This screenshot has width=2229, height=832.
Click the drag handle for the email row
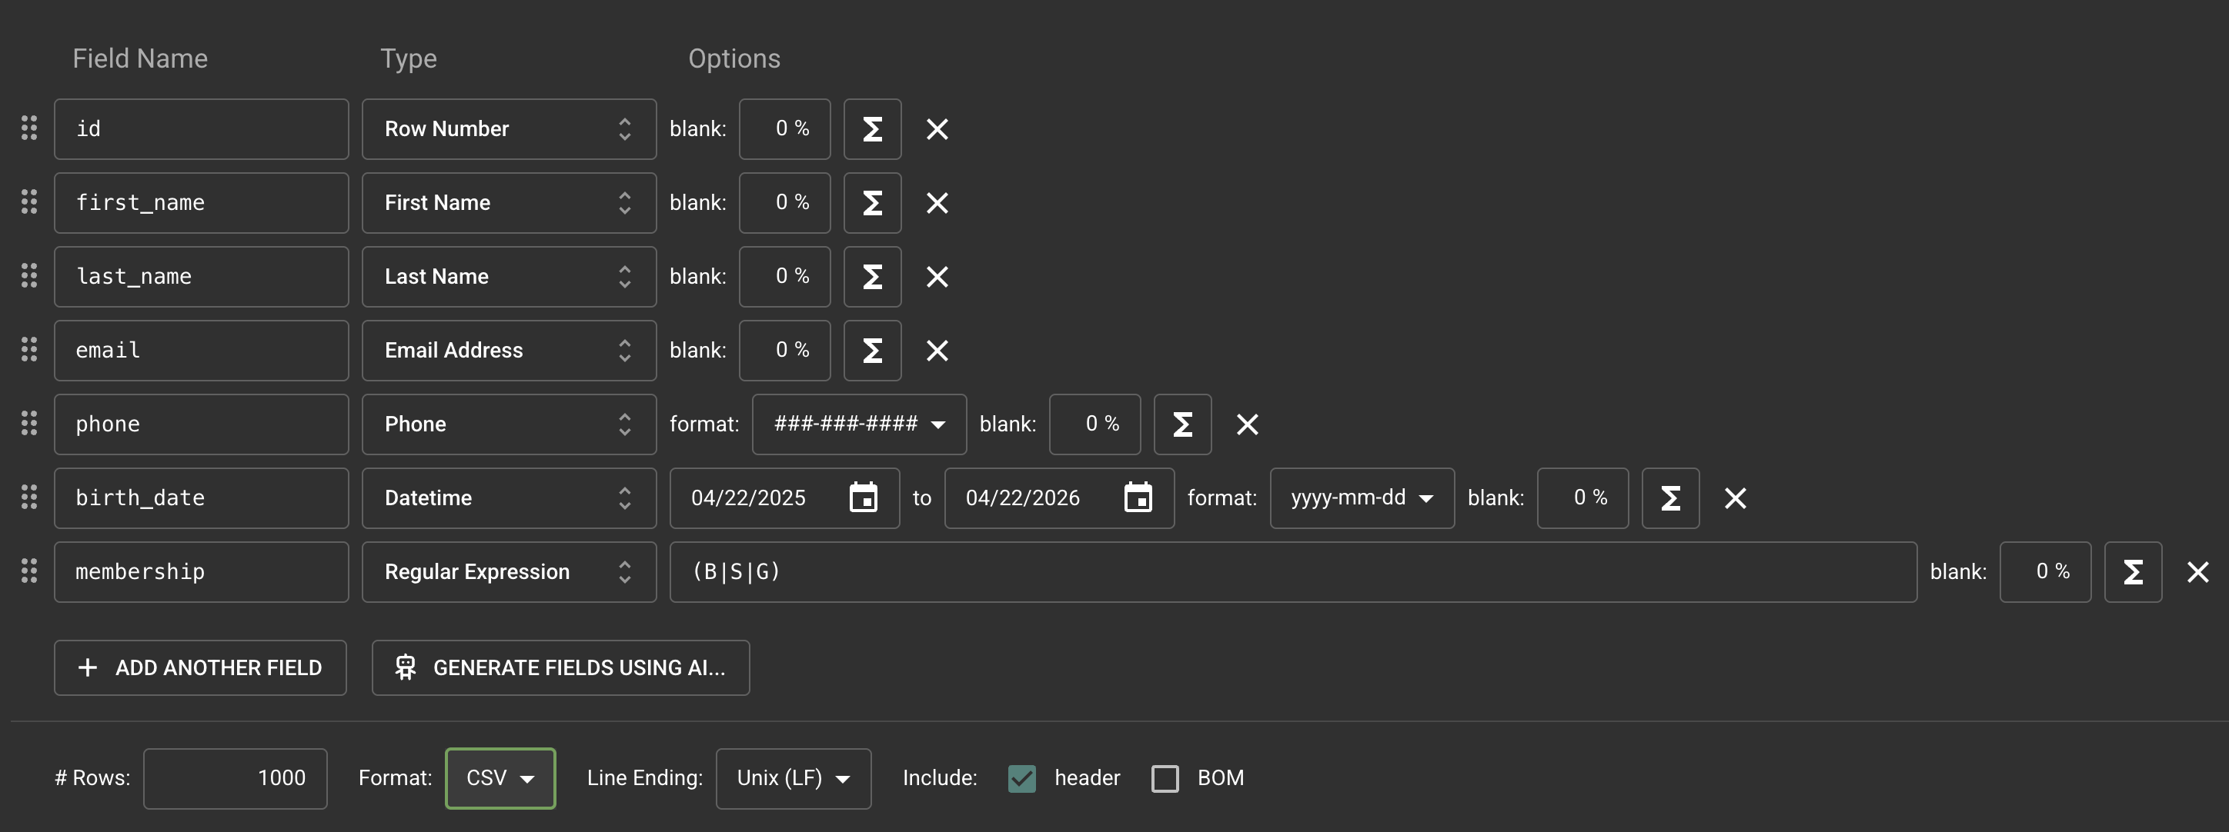(28, 349)
